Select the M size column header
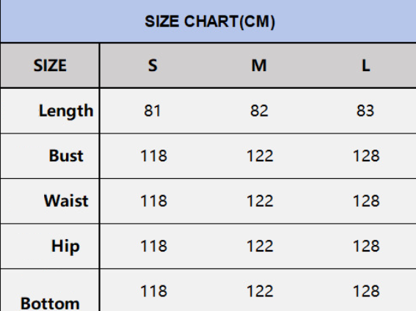This screenshot has width=416, height=311. click(x=259, y=65)
